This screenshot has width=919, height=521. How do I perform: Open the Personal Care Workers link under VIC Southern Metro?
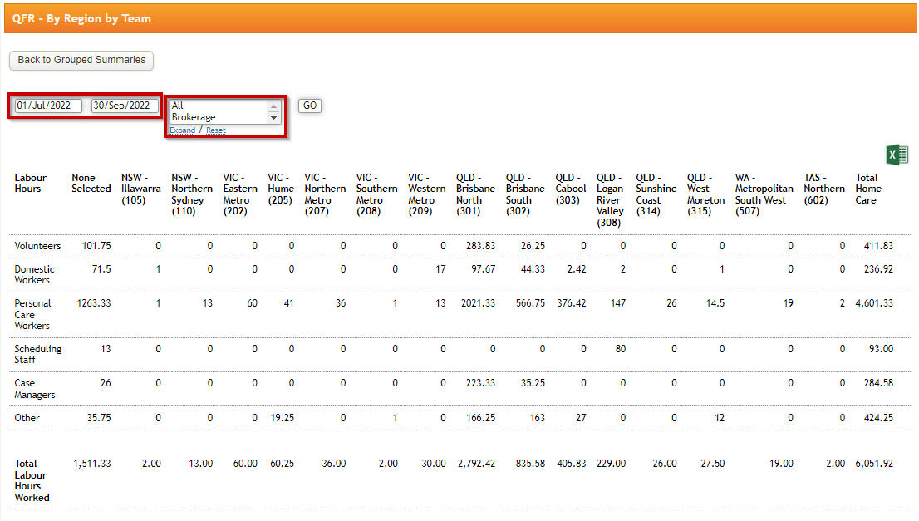point(396,303)
